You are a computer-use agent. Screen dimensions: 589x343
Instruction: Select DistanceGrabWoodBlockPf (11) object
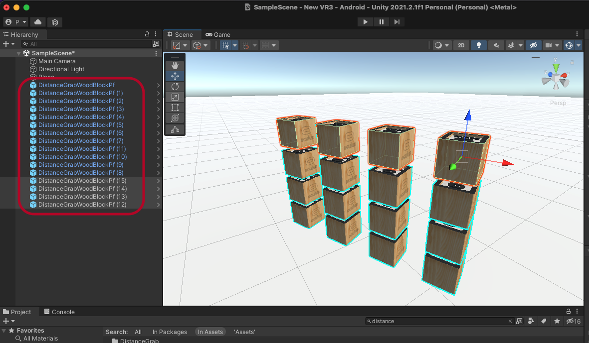(82, 148)
